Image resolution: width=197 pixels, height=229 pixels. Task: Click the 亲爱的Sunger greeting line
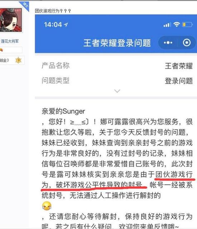[63, 111]
